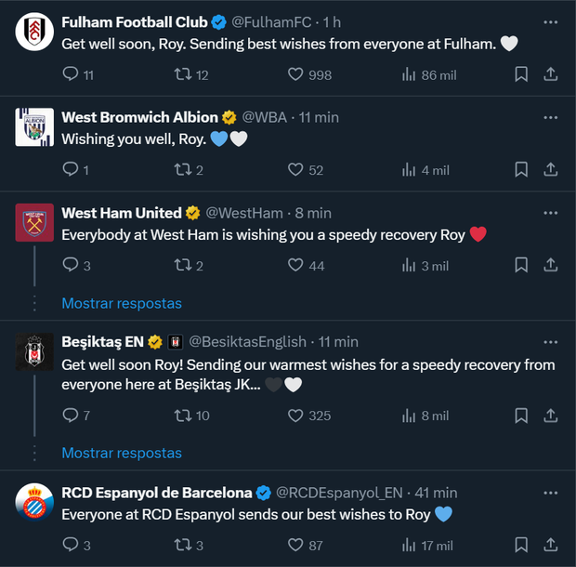The width and height of the screenshot is (576, 567).
Task: Show replies under the Beşiktaş EN tweet
Action: click(x=122, y=453)
